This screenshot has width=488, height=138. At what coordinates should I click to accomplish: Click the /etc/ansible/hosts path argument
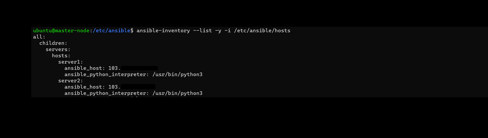(262, 31)
